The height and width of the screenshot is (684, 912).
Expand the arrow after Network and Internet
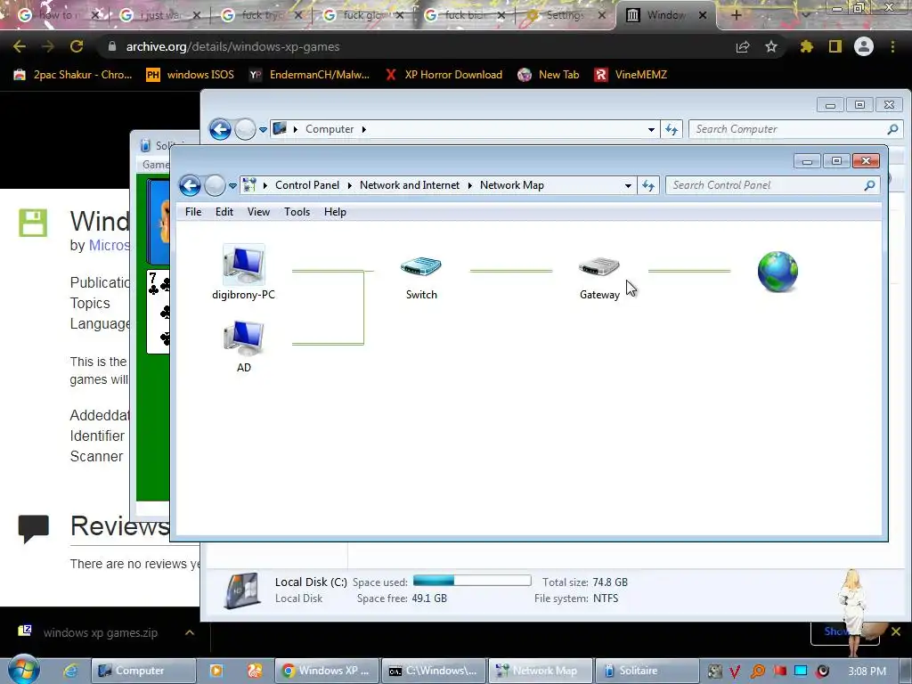click(470, 185)
